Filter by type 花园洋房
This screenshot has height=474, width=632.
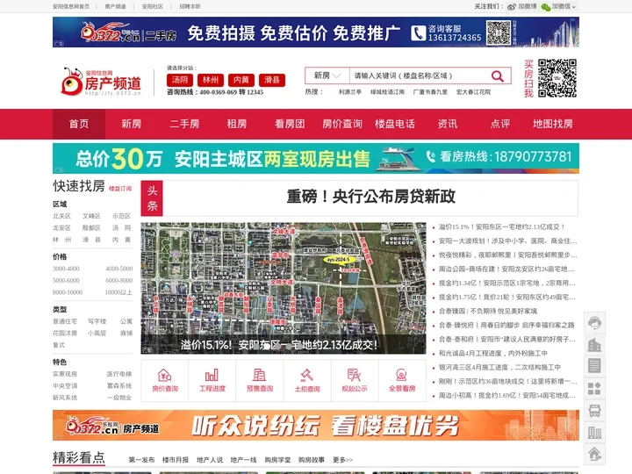click(65, 333)
